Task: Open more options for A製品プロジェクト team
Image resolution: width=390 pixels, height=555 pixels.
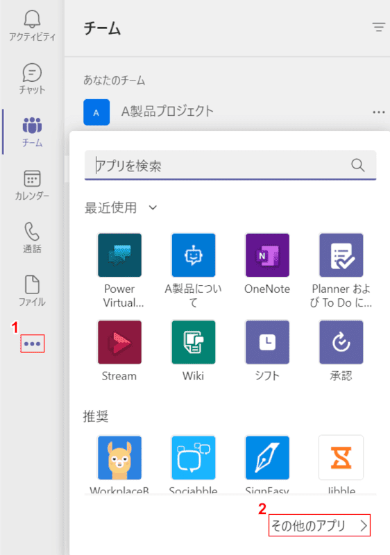Action: [379, 112]
